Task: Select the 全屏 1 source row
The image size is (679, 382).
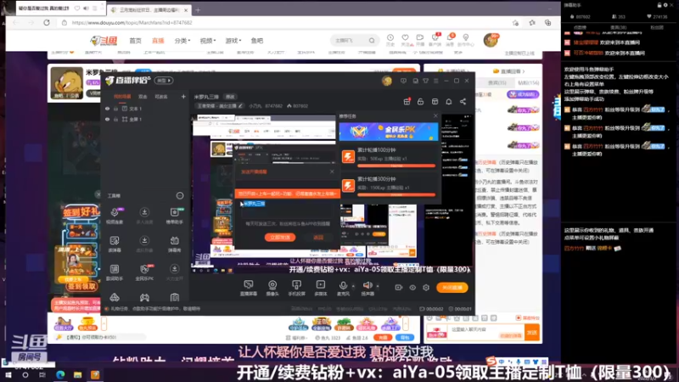Action: 145,119
